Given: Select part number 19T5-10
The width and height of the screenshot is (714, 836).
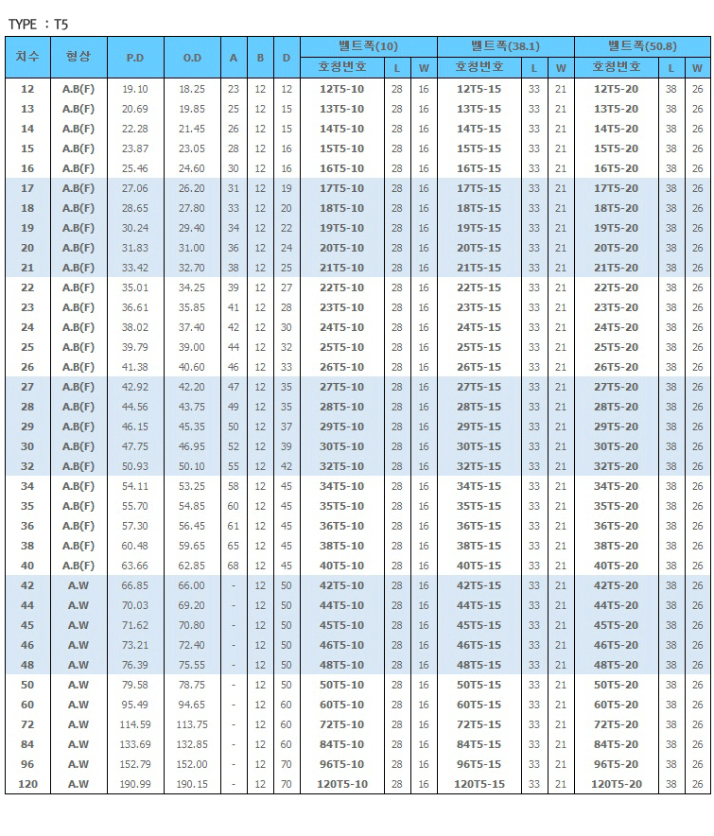Looking at the screenshot, I should coord(341,228).
